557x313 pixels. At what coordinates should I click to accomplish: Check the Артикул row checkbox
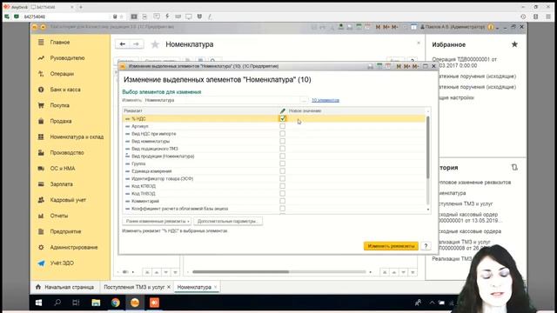[x=282, y=126]
